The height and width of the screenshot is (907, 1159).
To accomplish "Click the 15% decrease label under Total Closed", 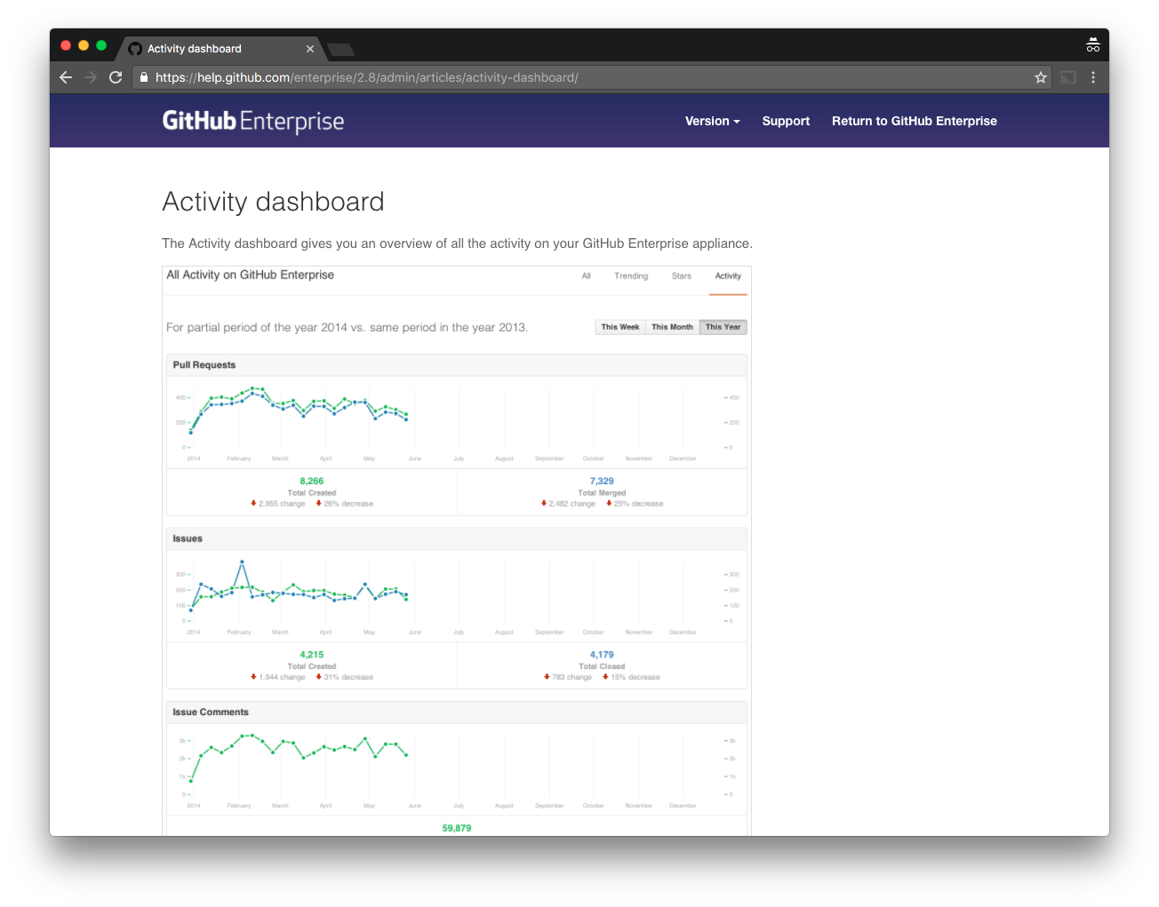I will (x=631, y=677).
